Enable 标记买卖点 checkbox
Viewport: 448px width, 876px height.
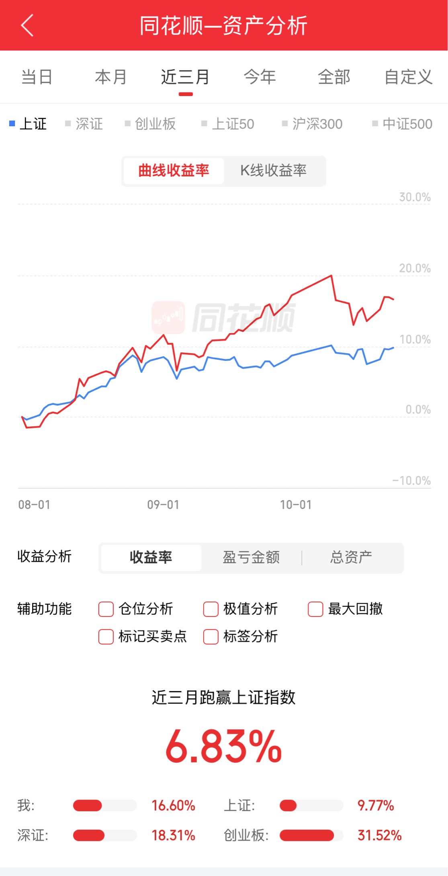(x=106, y=637)
